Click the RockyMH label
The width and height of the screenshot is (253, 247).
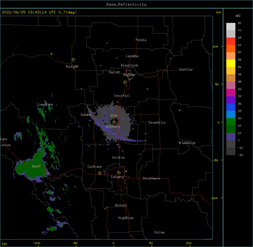click(x=72, y=67)
